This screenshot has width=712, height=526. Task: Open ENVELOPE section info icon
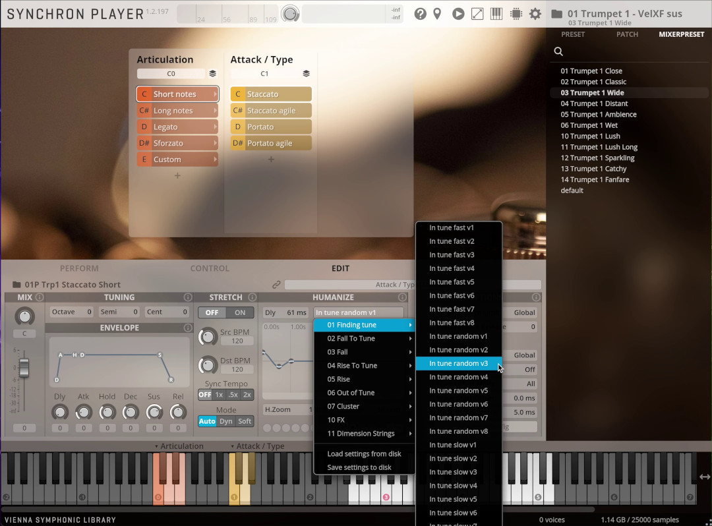187,328
